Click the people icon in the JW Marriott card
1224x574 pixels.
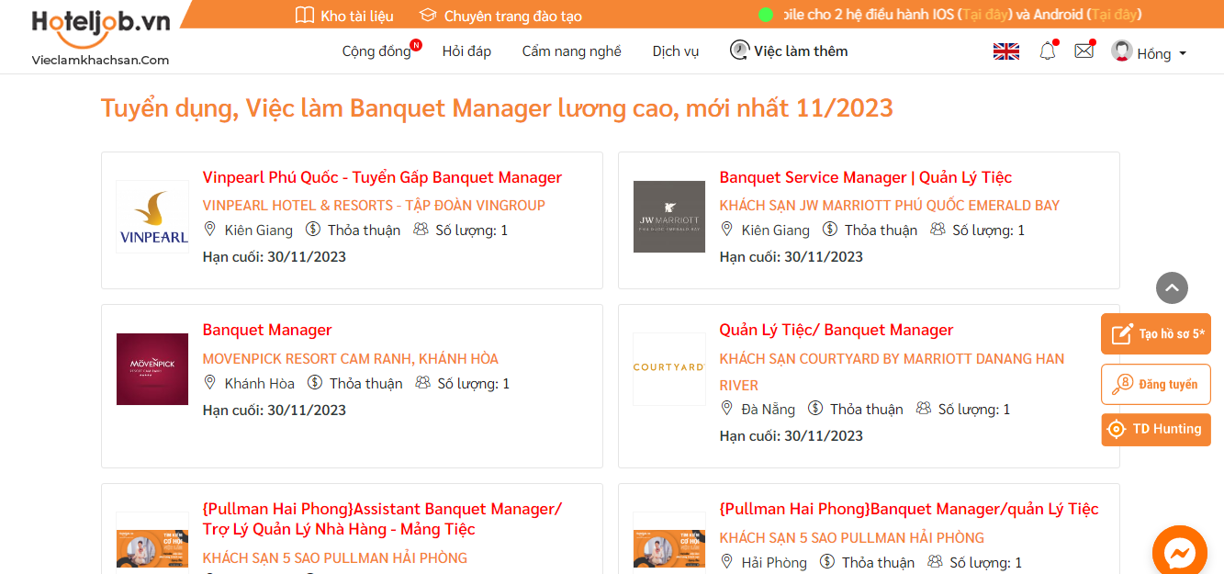point(938,230)
